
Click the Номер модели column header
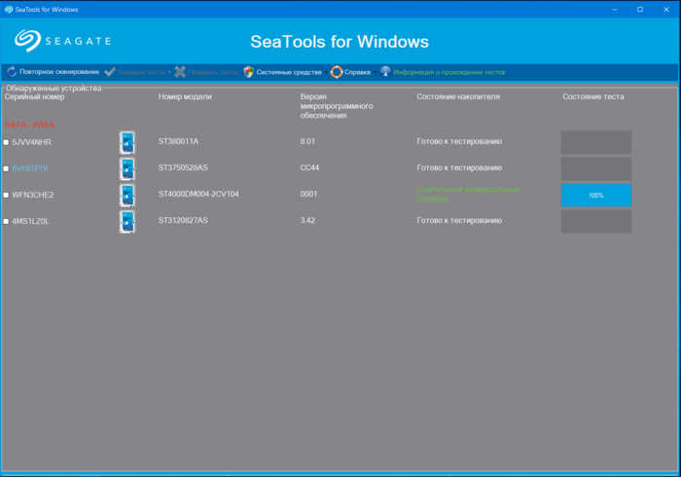click(x=185, y=97)
